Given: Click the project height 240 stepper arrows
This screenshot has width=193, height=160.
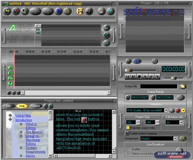Looking at the screenshot, I should [x=158, y=122].
